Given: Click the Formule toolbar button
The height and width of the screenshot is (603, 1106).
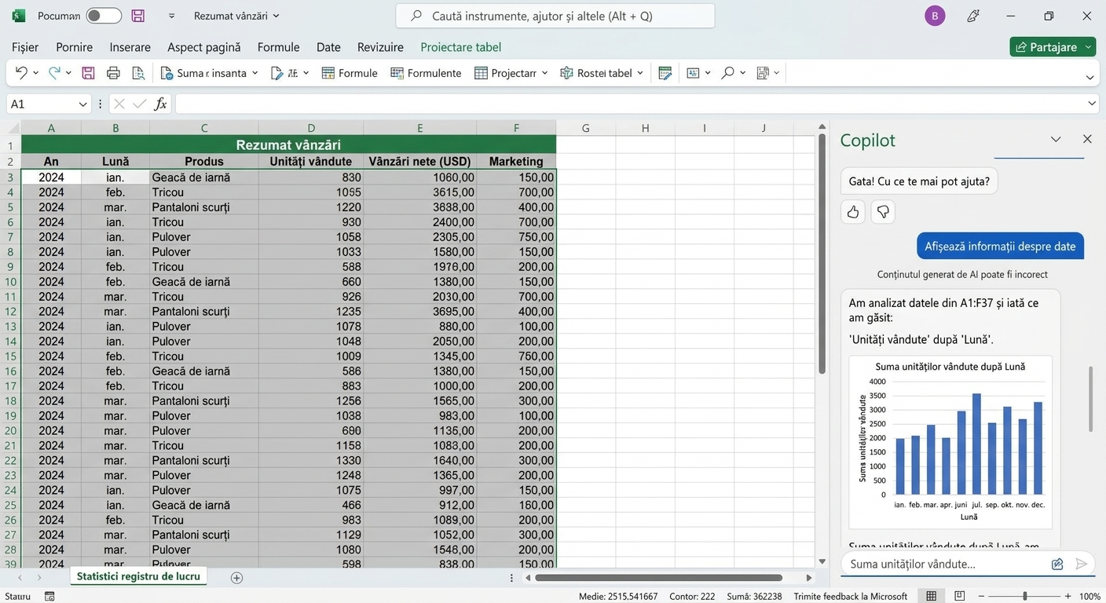Looking at the screenshot, I should click(350, 73).
